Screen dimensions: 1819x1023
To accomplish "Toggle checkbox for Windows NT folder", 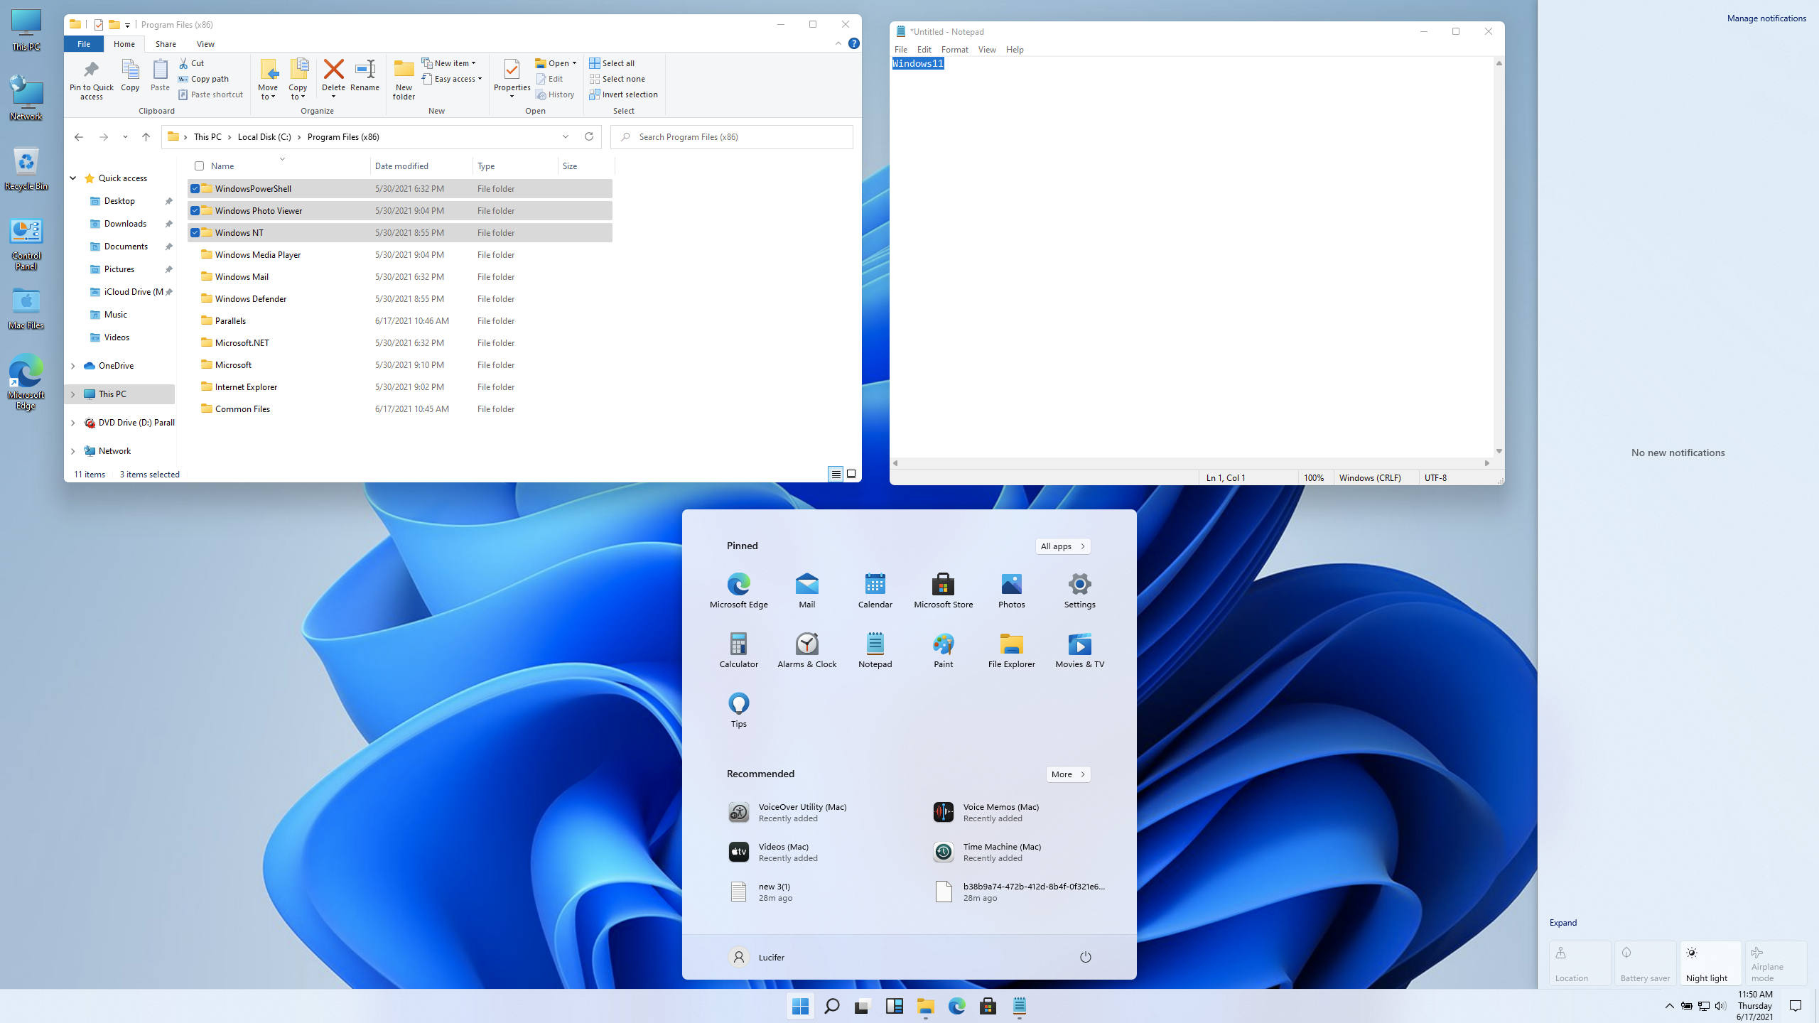I will point(196,232).
